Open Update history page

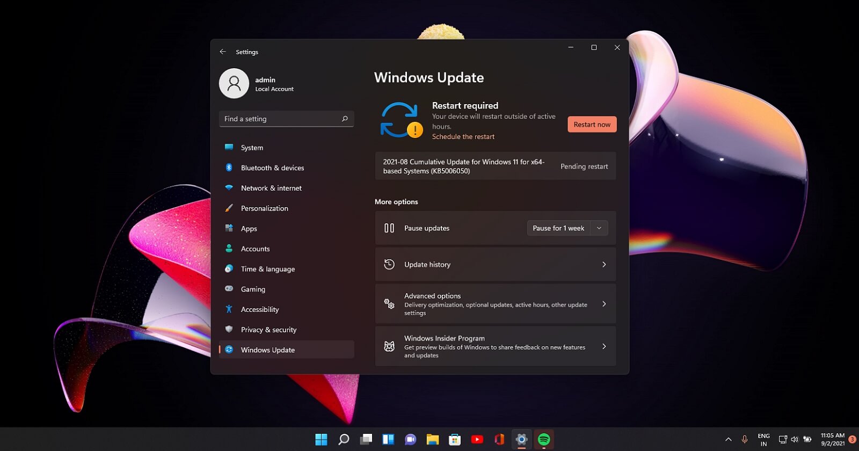click(496, 265)
